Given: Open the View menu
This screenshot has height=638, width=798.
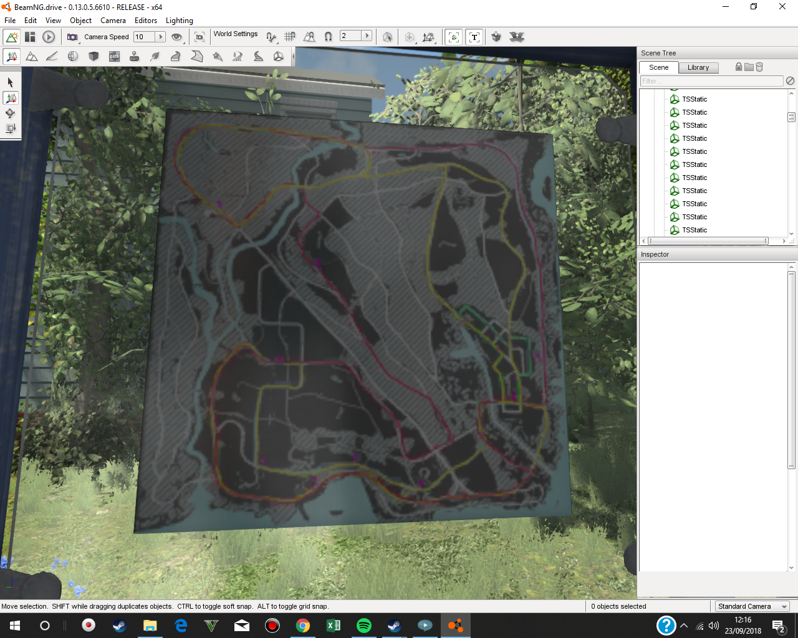Looking at the screenshot, I should (53, 21).
